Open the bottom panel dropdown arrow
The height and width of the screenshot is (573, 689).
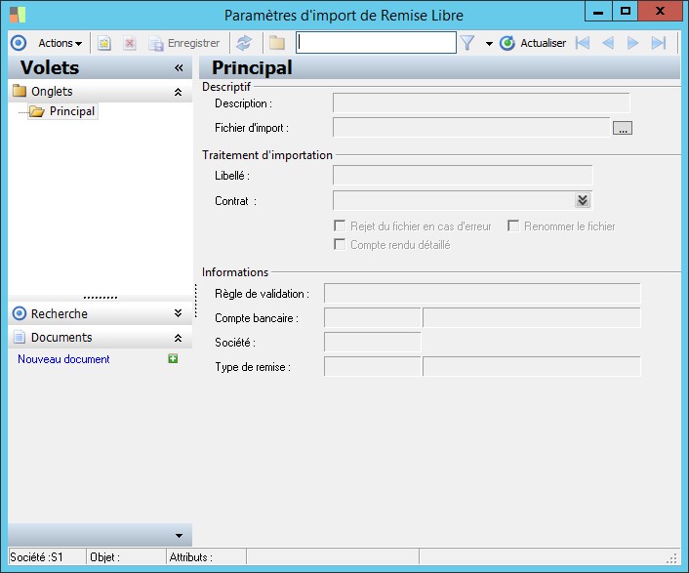[179, 536]
